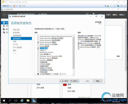Click the CD/DVD drive icon in VMRC toolbar
The image size is (128, 104).
(x=111, y=6)
